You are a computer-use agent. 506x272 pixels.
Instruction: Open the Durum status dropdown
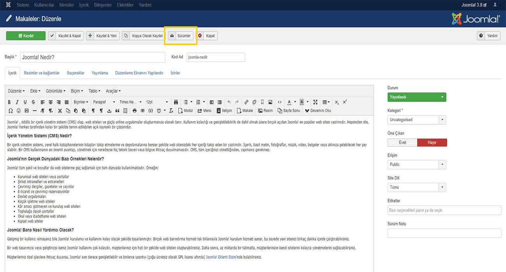(416, 97)
